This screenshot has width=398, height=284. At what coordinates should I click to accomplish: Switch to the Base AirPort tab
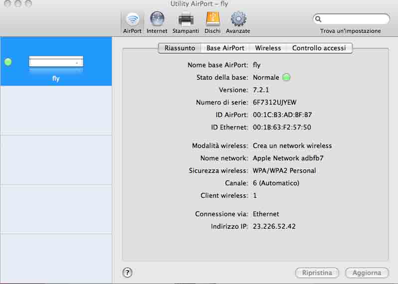pos(225,48)
